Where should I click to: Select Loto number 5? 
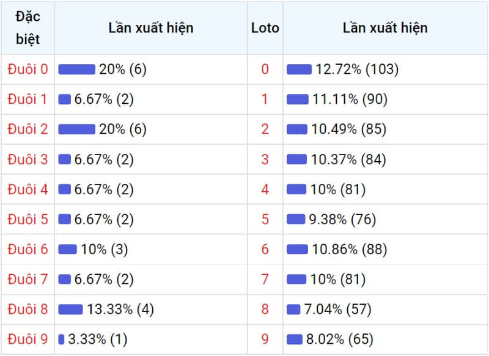(265, 219)
